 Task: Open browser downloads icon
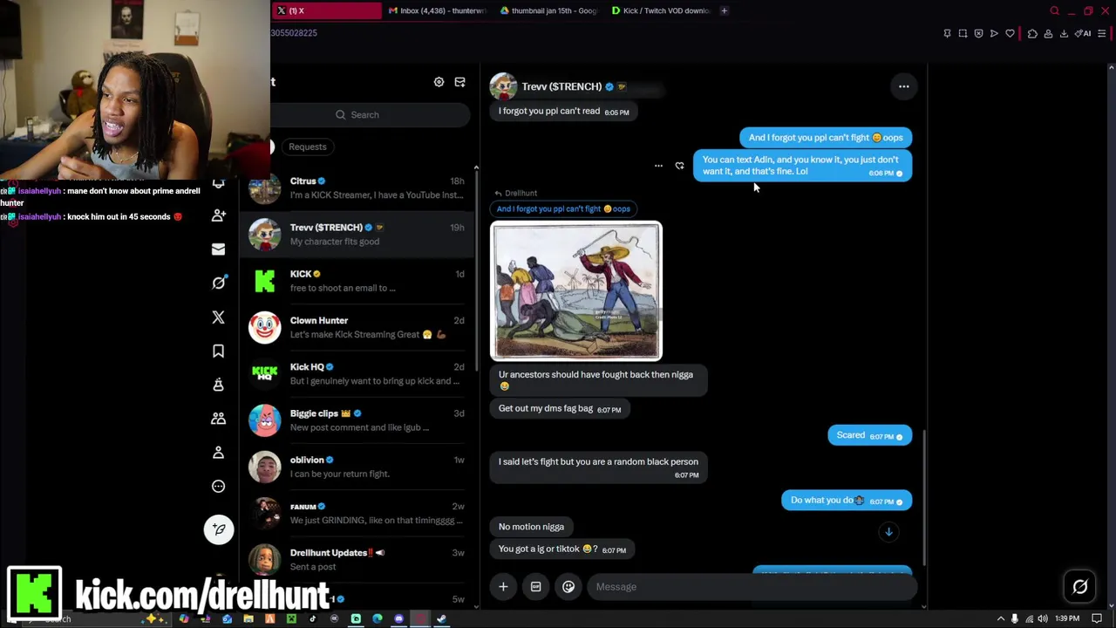pos(1064,33)
